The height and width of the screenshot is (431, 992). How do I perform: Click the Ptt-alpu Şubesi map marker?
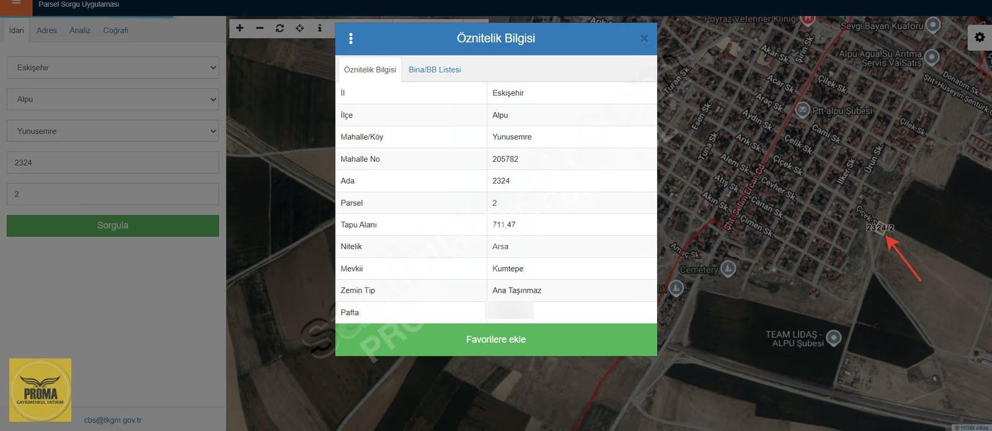pyautogui.click(x=802, y=110)
